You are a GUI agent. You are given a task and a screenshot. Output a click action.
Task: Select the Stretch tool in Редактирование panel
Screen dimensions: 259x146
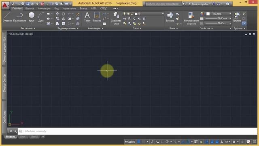pos(57,24)
